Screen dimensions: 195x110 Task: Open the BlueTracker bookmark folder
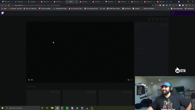pos(127,9)
